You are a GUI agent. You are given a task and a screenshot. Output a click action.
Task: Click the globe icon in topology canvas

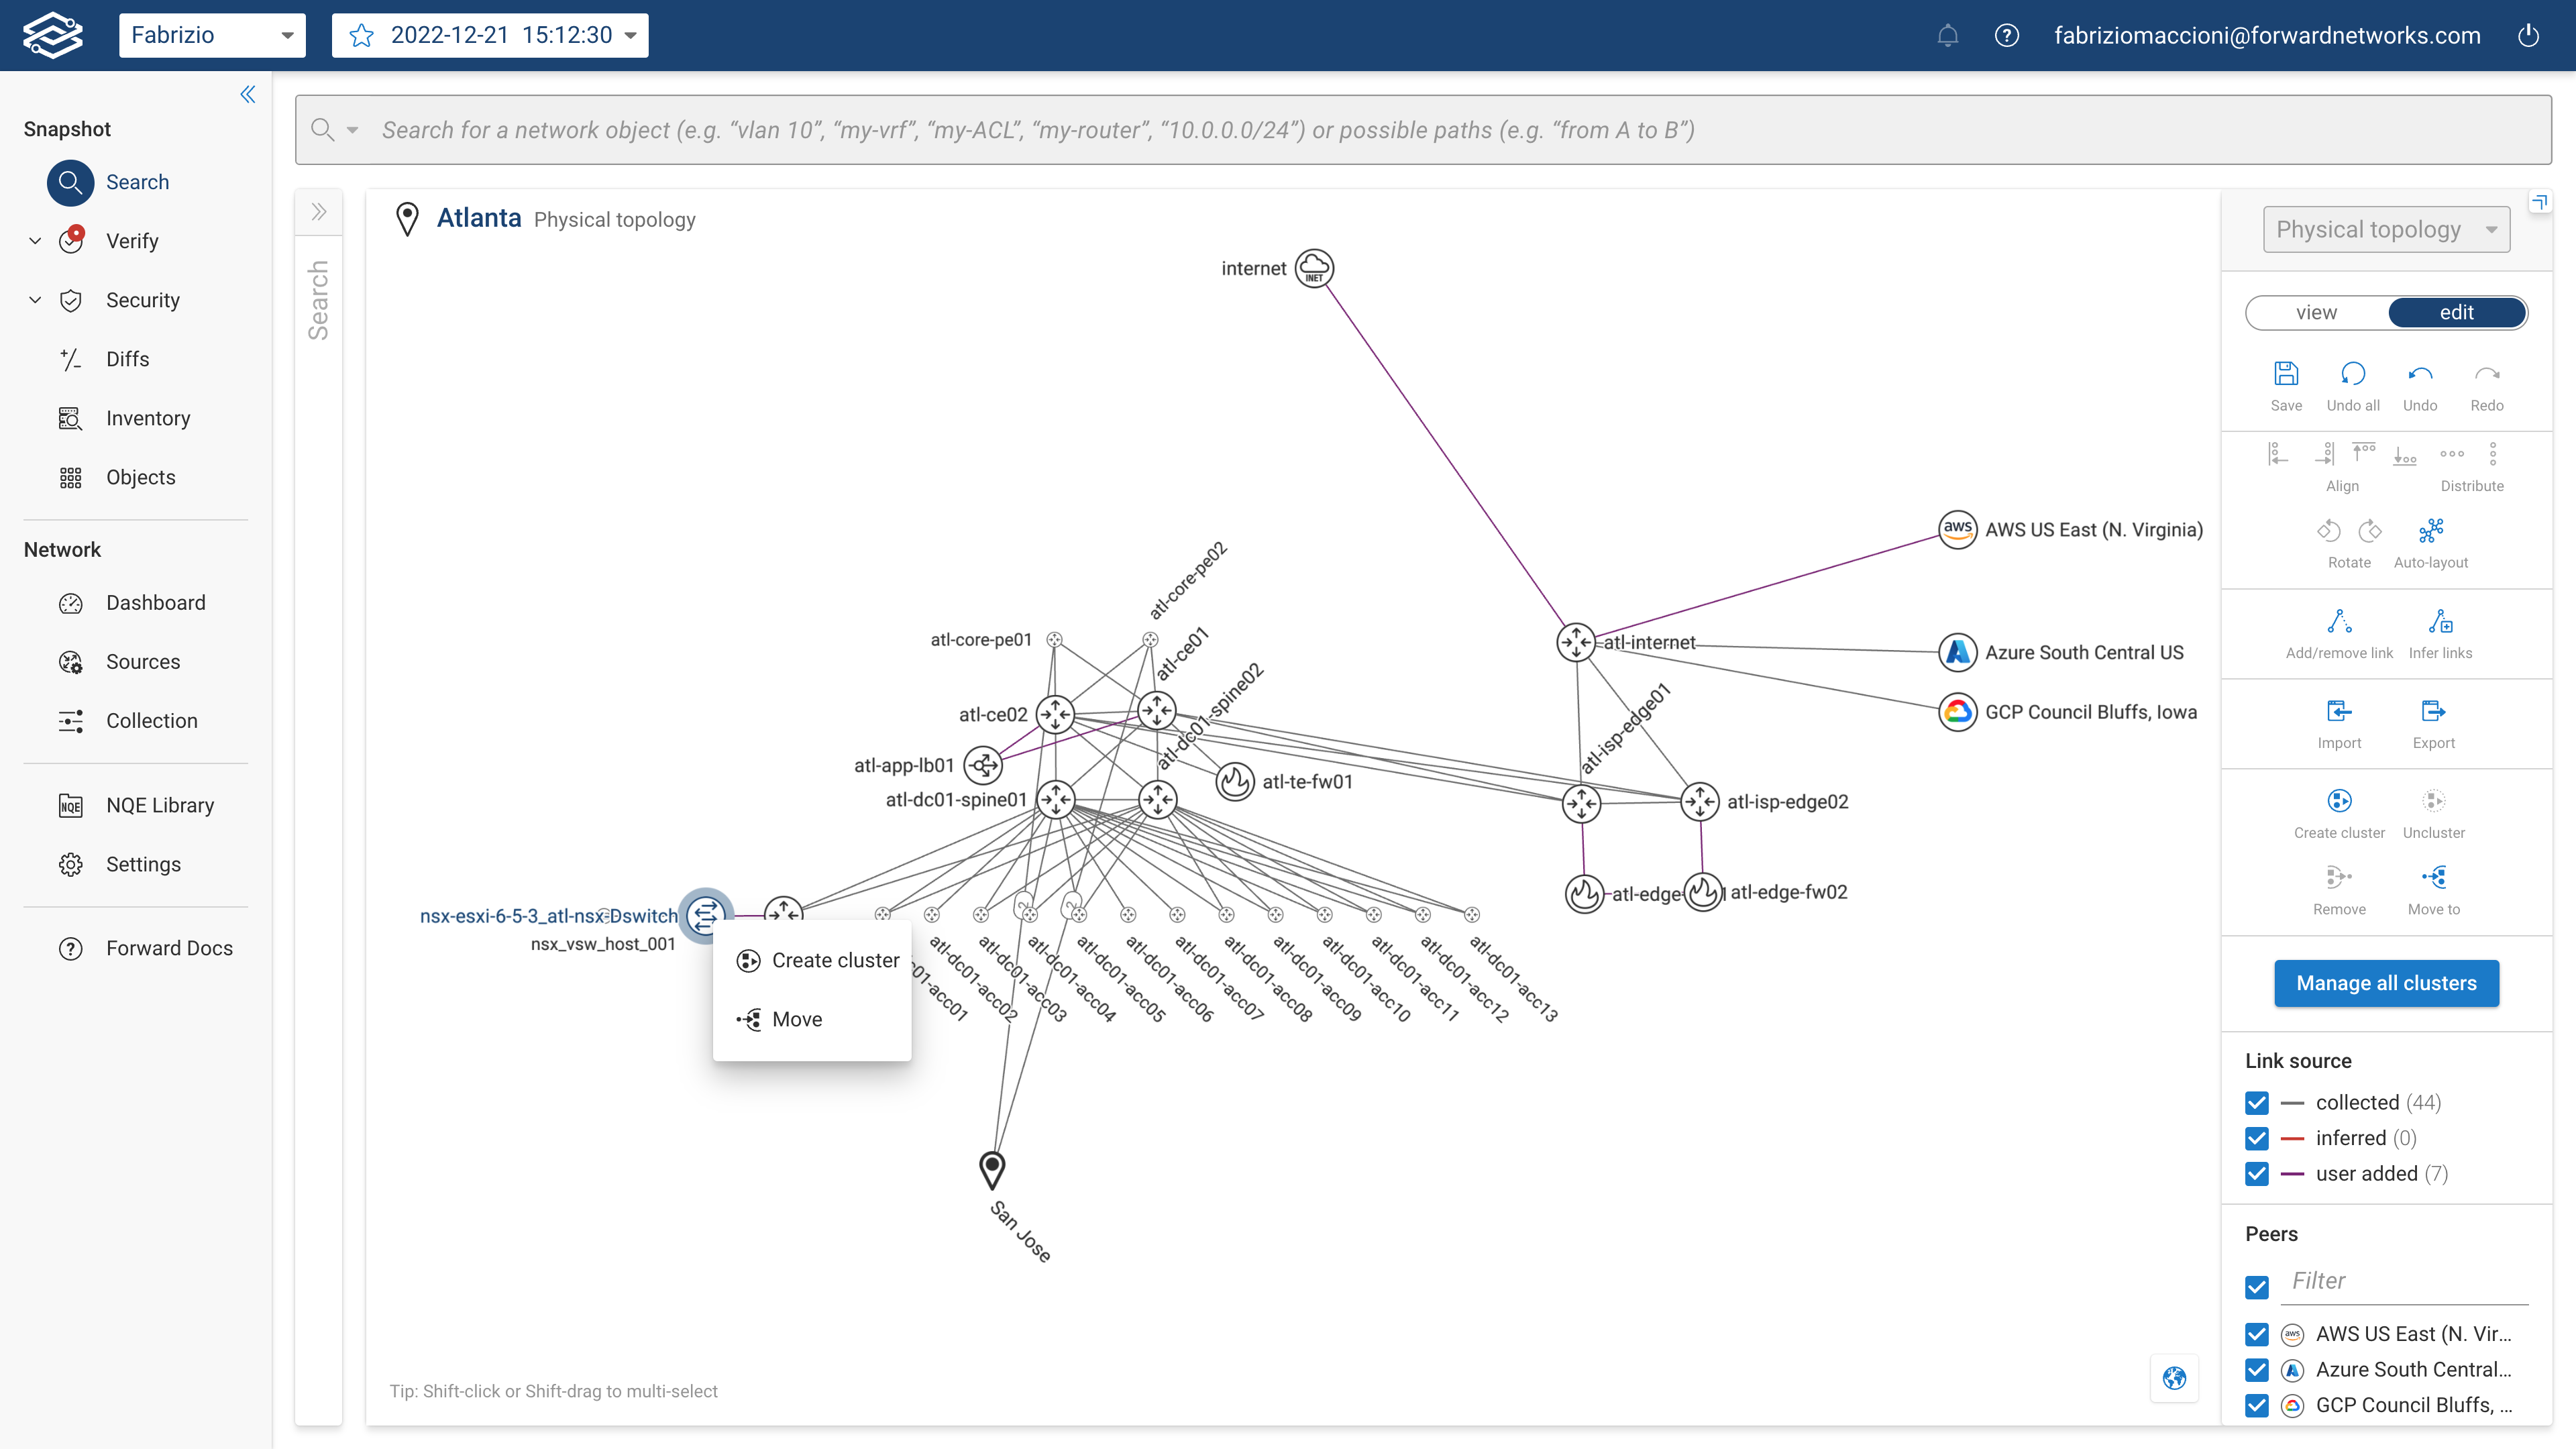(2174, 1378)
